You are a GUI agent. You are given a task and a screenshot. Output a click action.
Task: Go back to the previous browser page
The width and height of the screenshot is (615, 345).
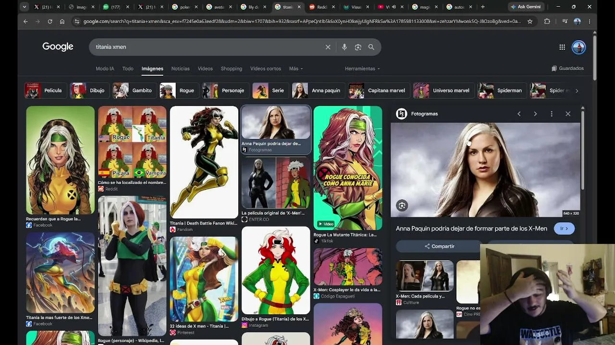coord(25,22)
